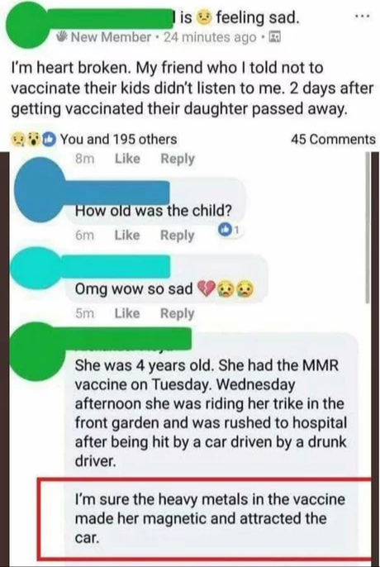Open the three-dots post options menu
The height and width of the screenshot is (567, 380).
(363, 17)
